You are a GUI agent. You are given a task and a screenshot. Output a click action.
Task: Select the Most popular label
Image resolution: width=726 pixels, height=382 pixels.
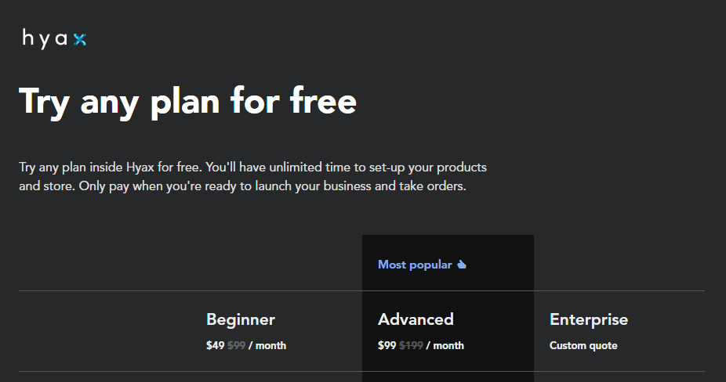415,265
